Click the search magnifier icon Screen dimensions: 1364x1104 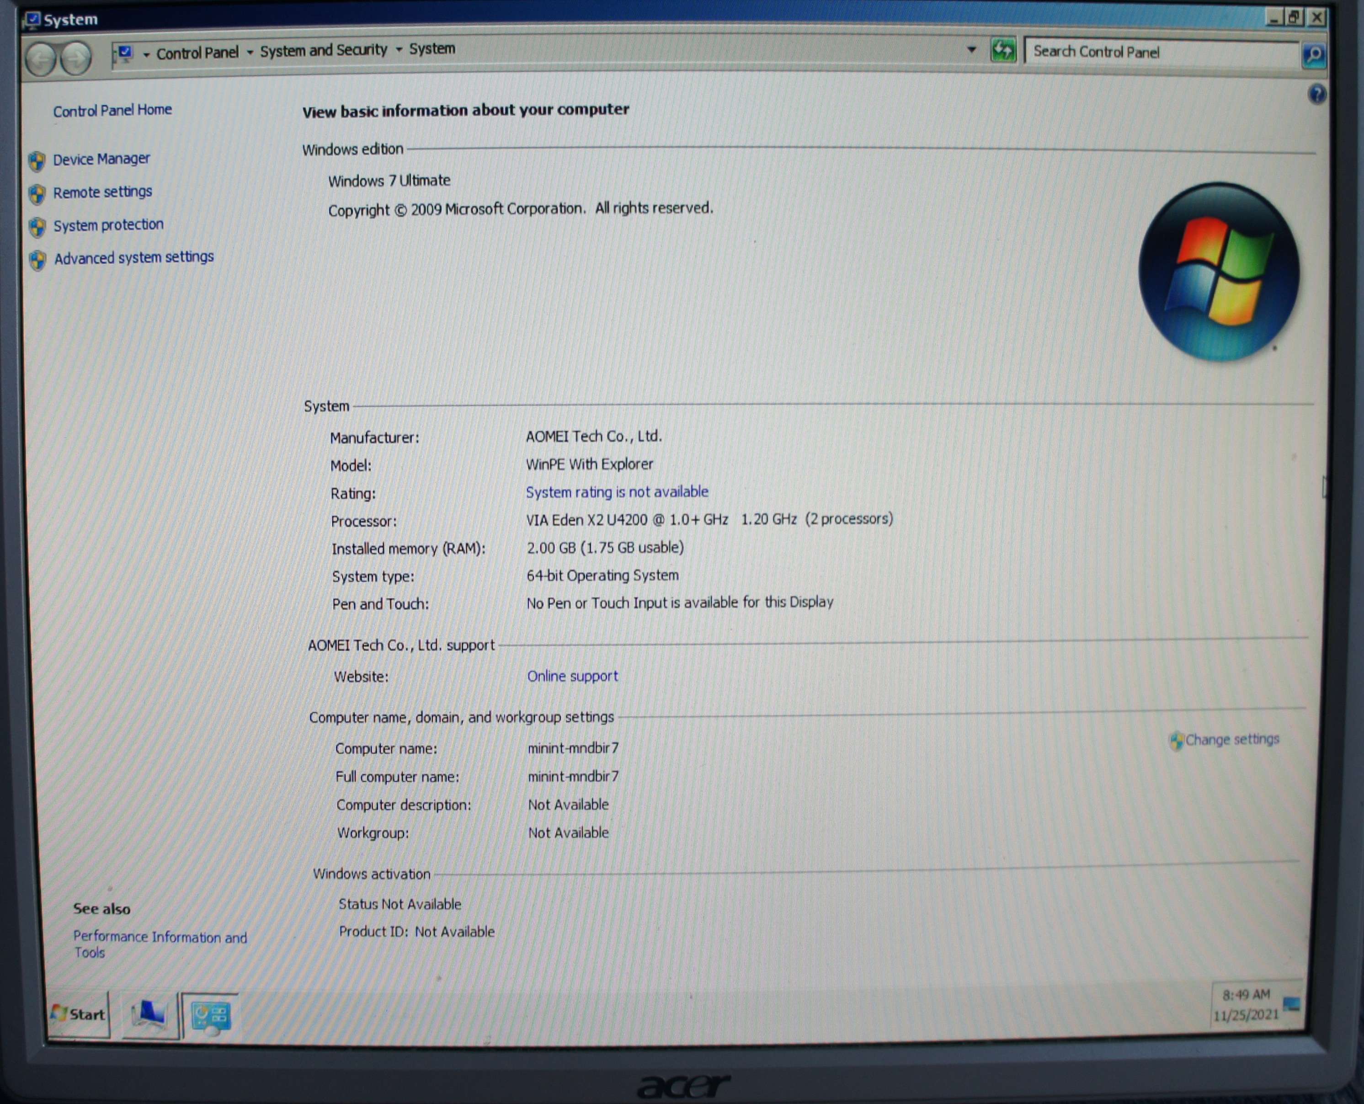(x=1313, y=55)
